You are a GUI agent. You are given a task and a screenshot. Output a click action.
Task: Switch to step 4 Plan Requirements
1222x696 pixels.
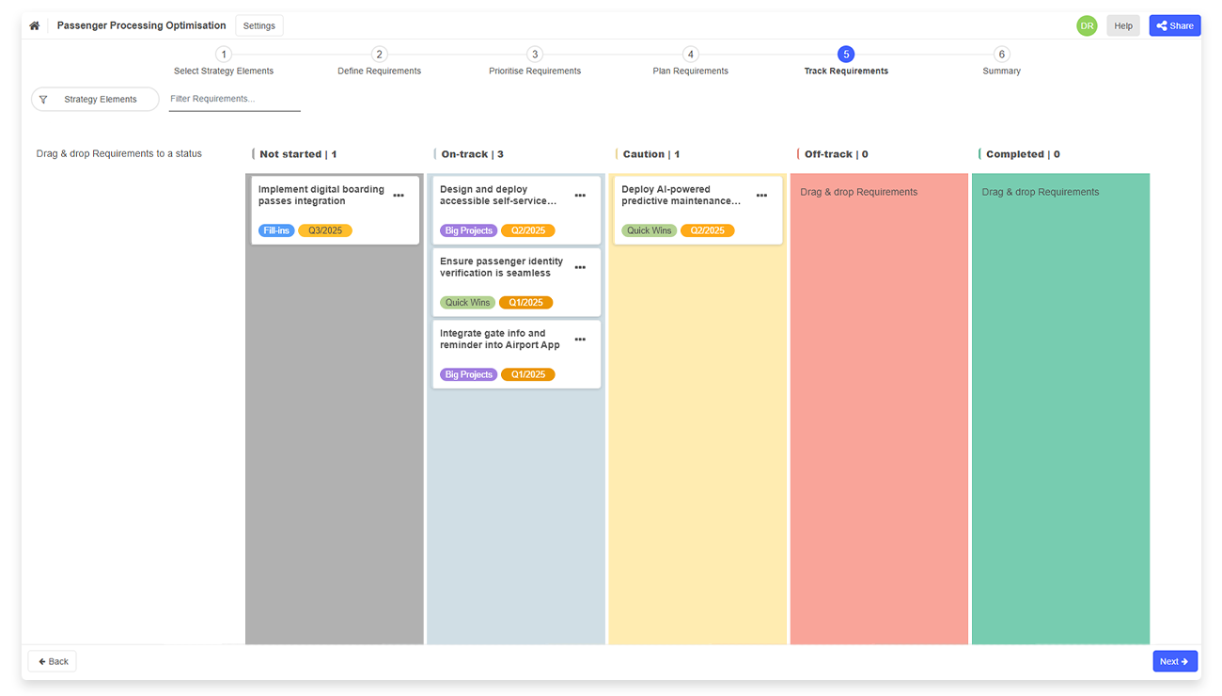[x=690, y=55]
